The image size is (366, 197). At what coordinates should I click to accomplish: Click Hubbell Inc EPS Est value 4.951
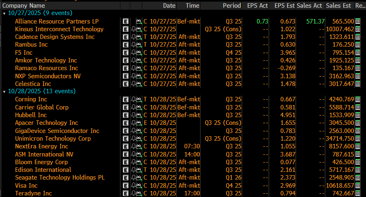pos(288,115)
